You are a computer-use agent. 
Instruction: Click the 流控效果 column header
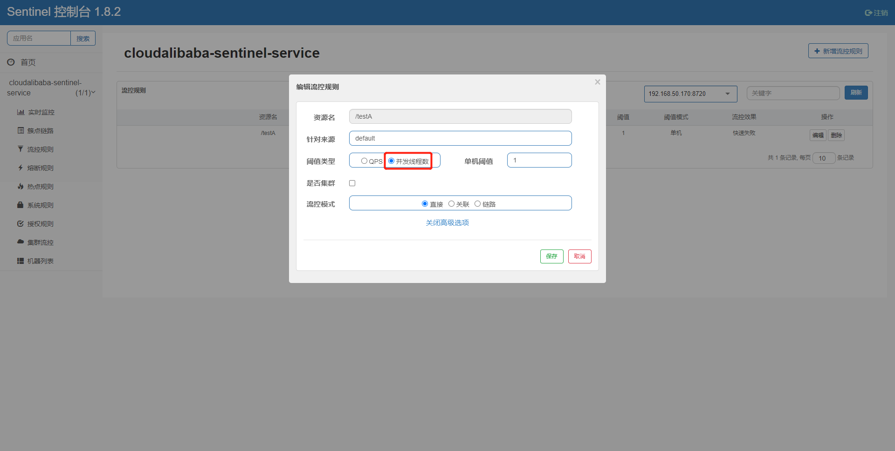coord(744,117)
